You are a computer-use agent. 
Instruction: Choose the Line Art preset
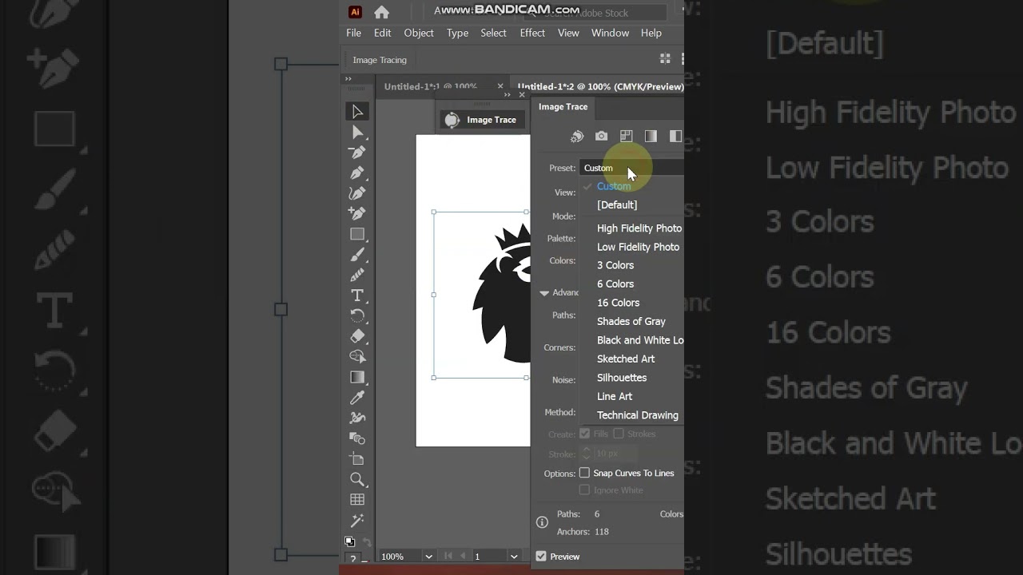(615, 397)
